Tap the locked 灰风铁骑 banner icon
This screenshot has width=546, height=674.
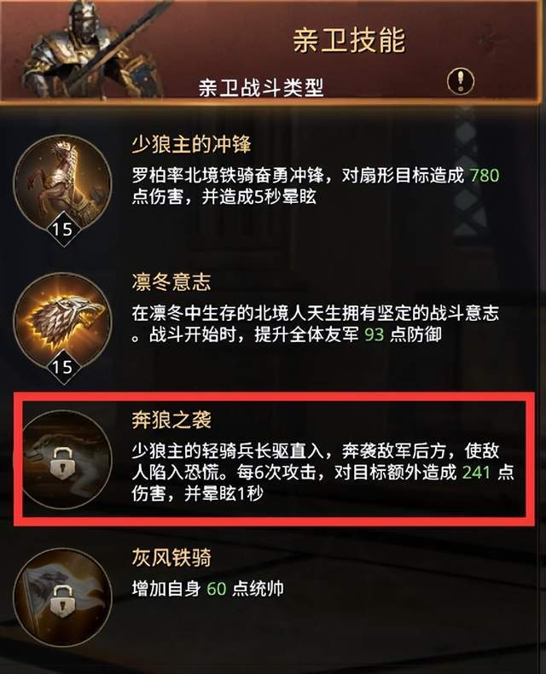point(63,598)
